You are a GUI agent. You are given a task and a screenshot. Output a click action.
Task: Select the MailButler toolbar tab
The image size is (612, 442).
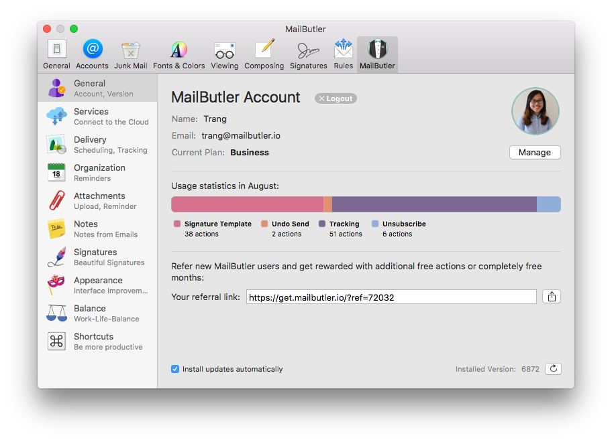coord(377,54)
